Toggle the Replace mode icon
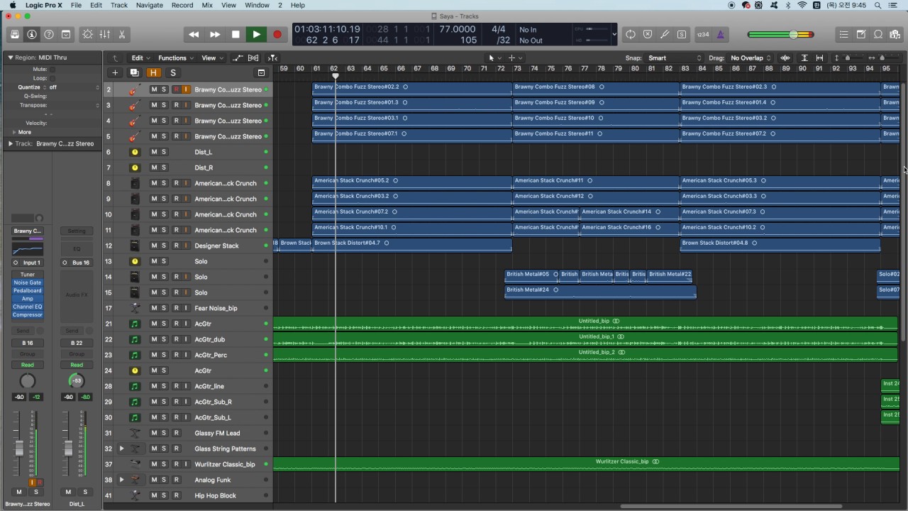The width and height of the screenshot is (908, 511). click(648, 34)
